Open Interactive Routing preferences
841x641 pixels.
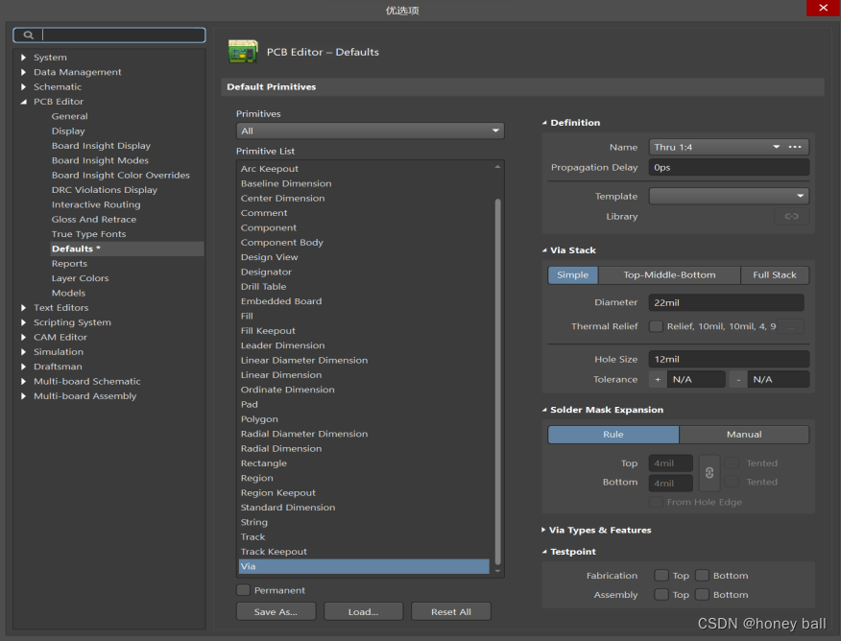click(x=96, y=204)
